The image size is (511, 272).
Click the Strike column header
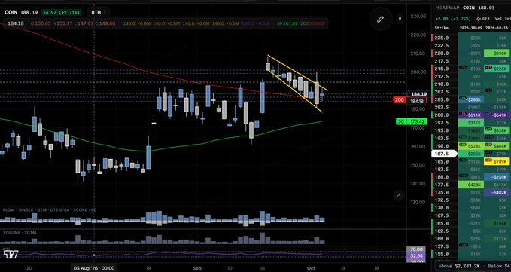(x=441, y=28)
